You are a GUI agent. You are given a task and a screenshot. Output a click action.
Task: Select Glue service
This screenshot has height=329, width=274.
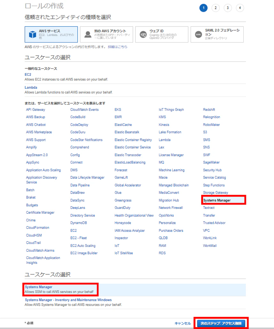(x=118, y=192)
